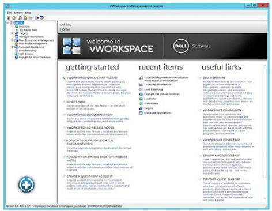Open the Contact Quest Support link
Screen dimensions: 272x211
click(221, 179)
